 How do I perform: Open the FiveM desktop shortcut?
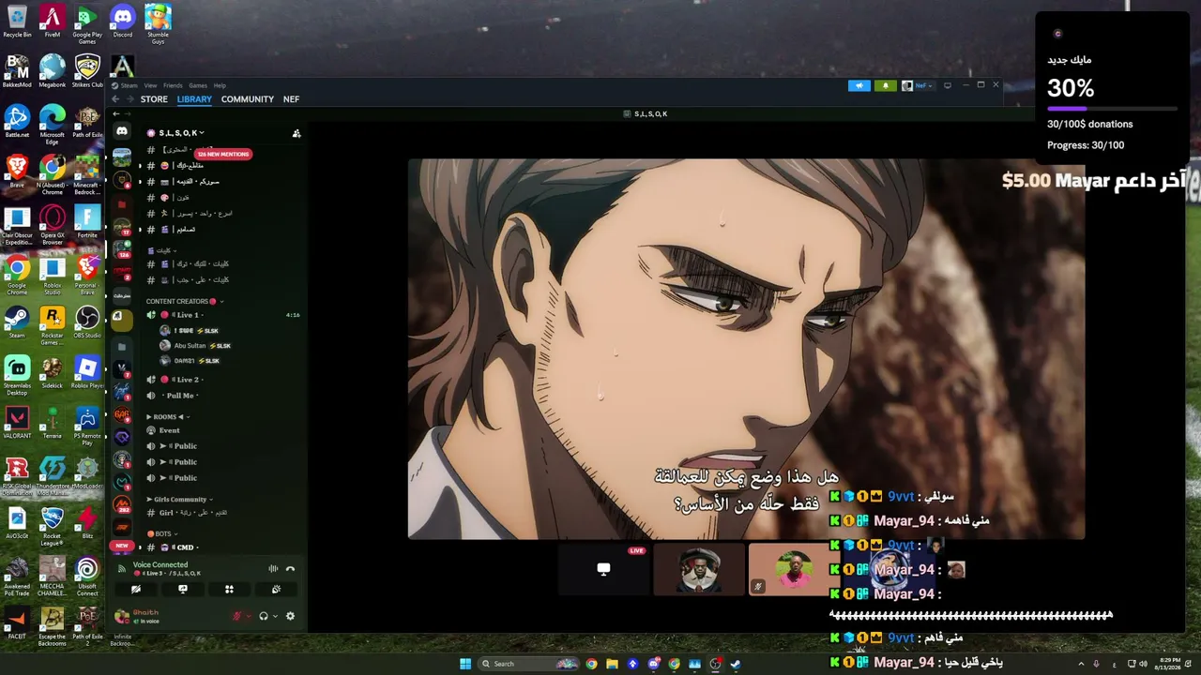[x=53, y=22]
